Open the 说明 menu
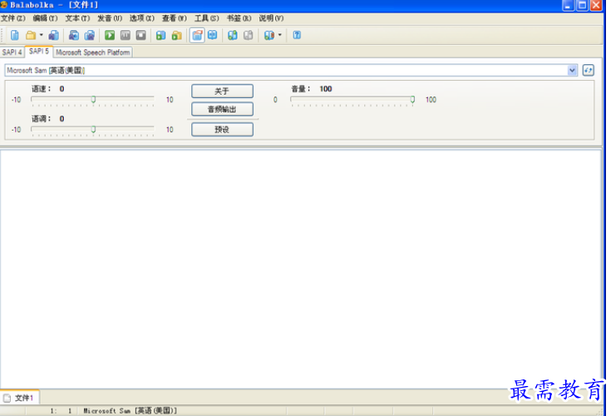This screenshot has height=416, width=611. (271, 18)
